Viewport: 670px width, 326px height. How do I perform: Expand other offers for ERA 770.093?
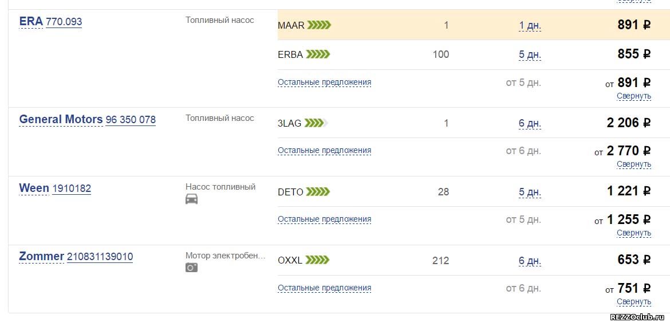click(x=324, y=82)
